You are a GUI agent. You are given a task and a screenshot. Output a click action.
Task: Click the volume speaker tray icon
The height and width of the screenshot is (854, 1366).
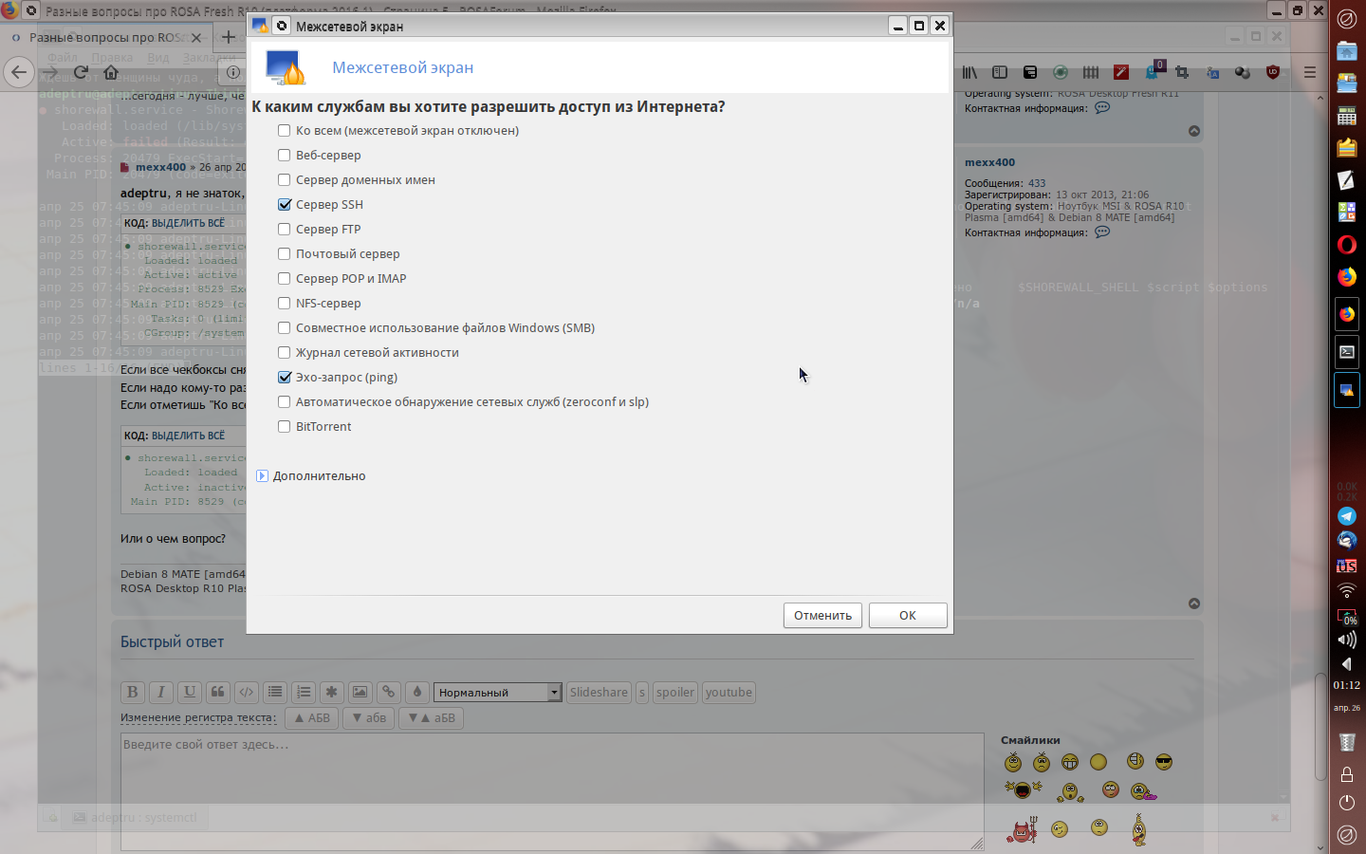point(1347,640)
